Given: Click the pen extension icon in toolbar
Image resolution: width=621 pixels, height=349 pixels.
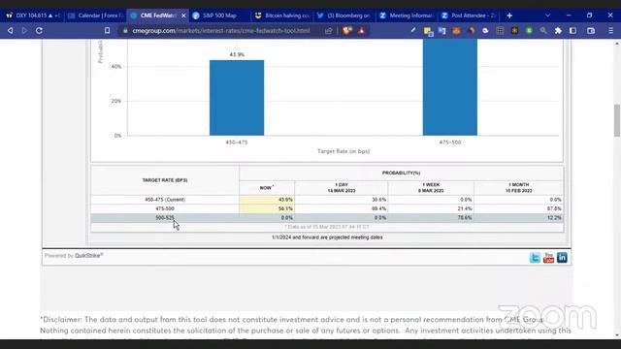Looking at the screenshot, I should (x=413, y=30).
